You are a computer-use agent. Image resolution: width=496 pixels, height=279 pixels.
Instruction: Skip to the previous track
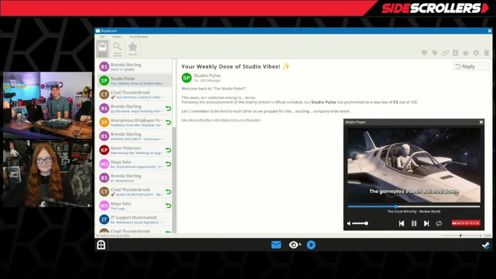401,224
